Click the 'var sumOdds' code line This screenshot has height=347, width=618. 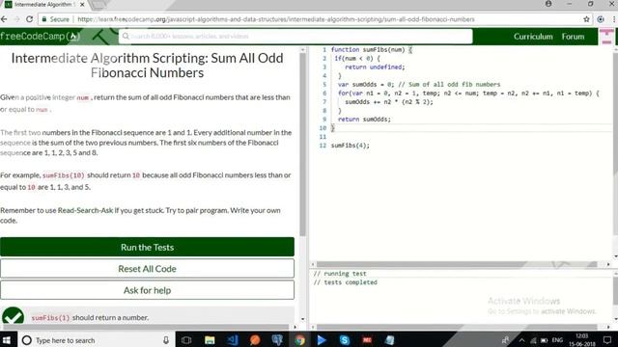[x=419, y=85]
